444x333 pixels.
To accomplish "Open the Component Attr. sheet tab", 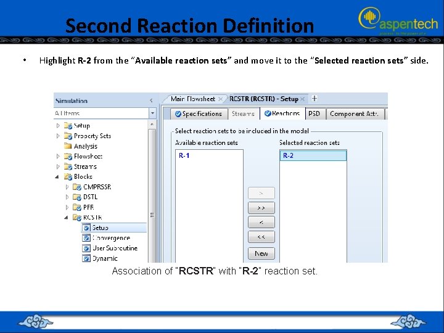I will pos(355,114).
